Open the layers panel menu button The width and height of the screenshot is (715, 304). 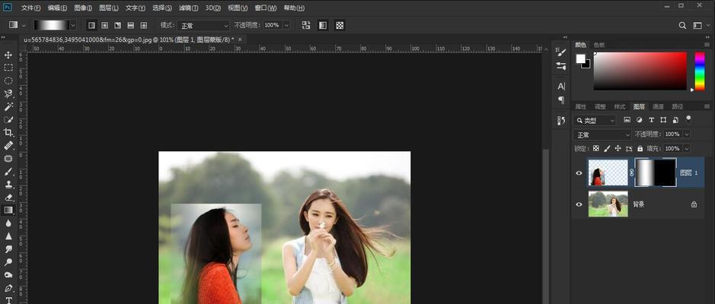(x=707, y=106)
